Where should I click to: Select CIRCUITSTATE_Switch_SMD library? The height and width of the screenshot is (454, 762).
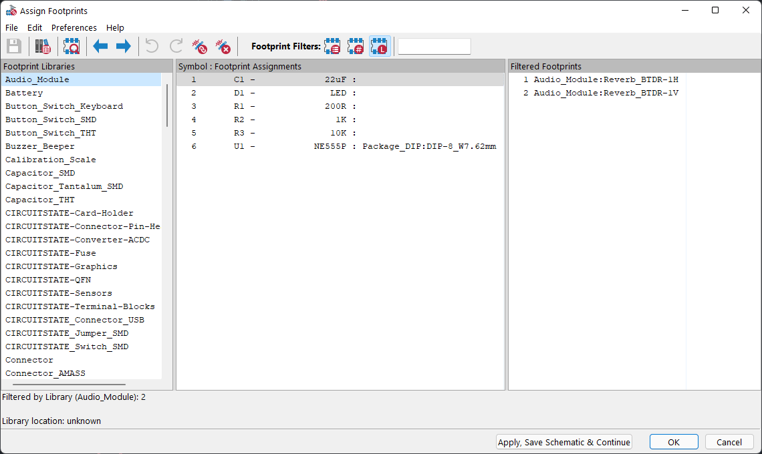coord(81,347)
